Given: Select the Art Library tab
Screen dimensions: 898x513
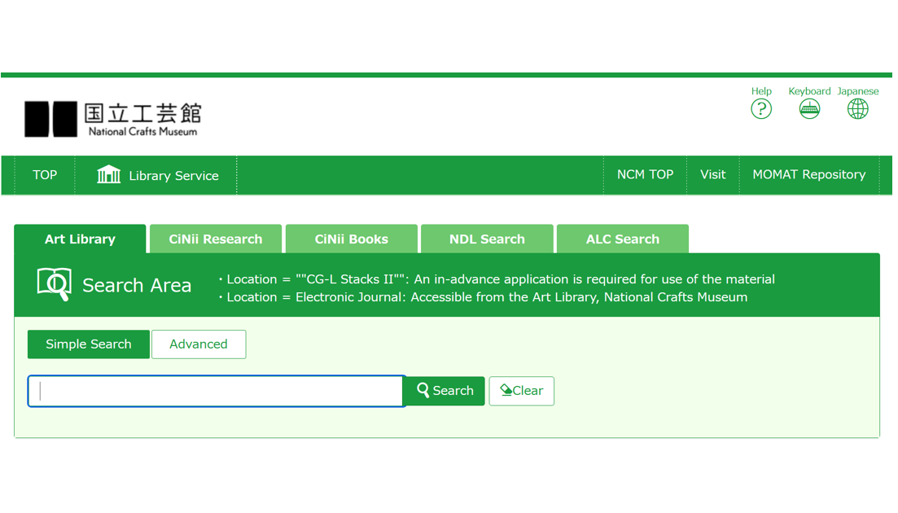Looking at the screenshot, I should (80, 239).
